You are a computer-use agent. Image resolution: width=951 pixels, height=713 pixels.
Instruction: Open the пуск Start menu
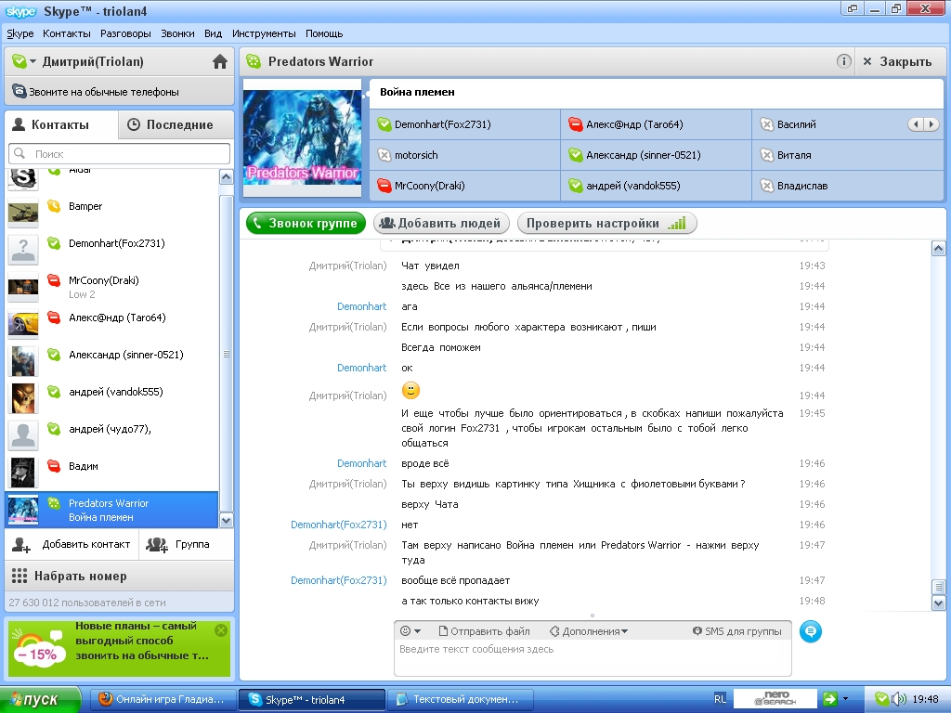(40, 700)
